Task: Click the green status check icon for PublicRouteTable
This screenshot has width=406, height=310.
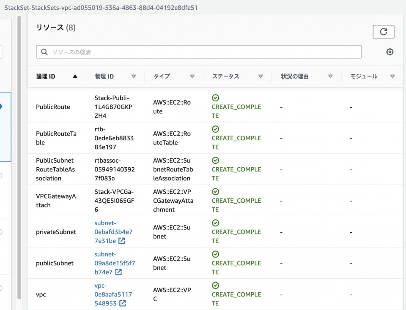Action: coord(216,129)
